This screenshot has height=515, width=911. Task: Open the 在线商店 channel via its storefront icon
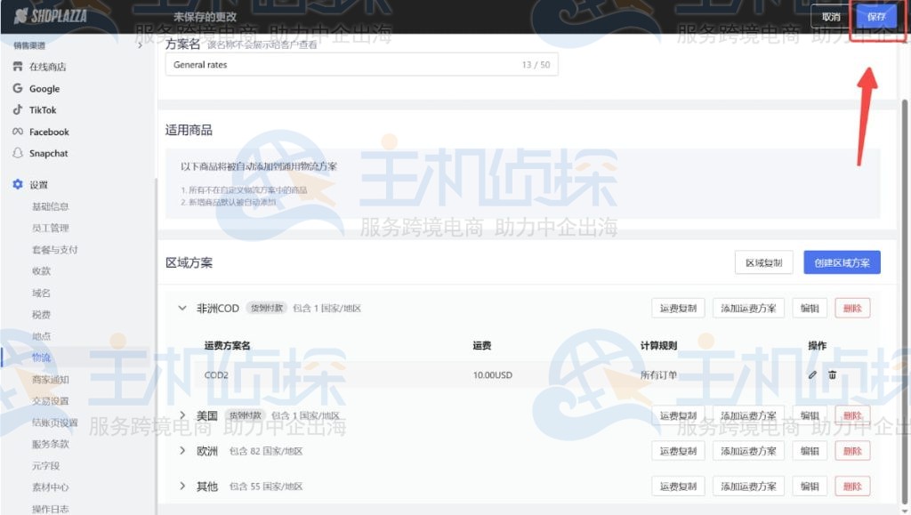[x=18, y=67]
